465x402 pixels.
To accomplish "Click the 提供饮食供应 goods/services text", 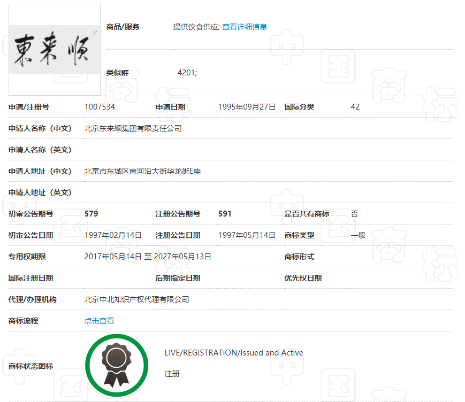I will tap(196, 27).
